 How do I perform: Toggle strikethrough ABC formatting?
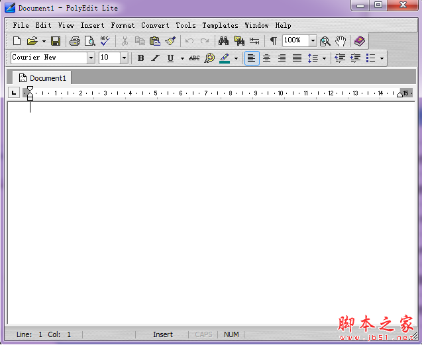tap(194, 58)
